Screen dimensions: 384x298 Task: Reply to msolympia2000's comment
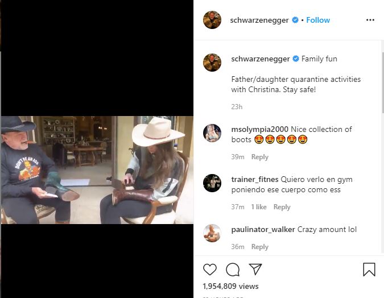click(x=259, y=157)
